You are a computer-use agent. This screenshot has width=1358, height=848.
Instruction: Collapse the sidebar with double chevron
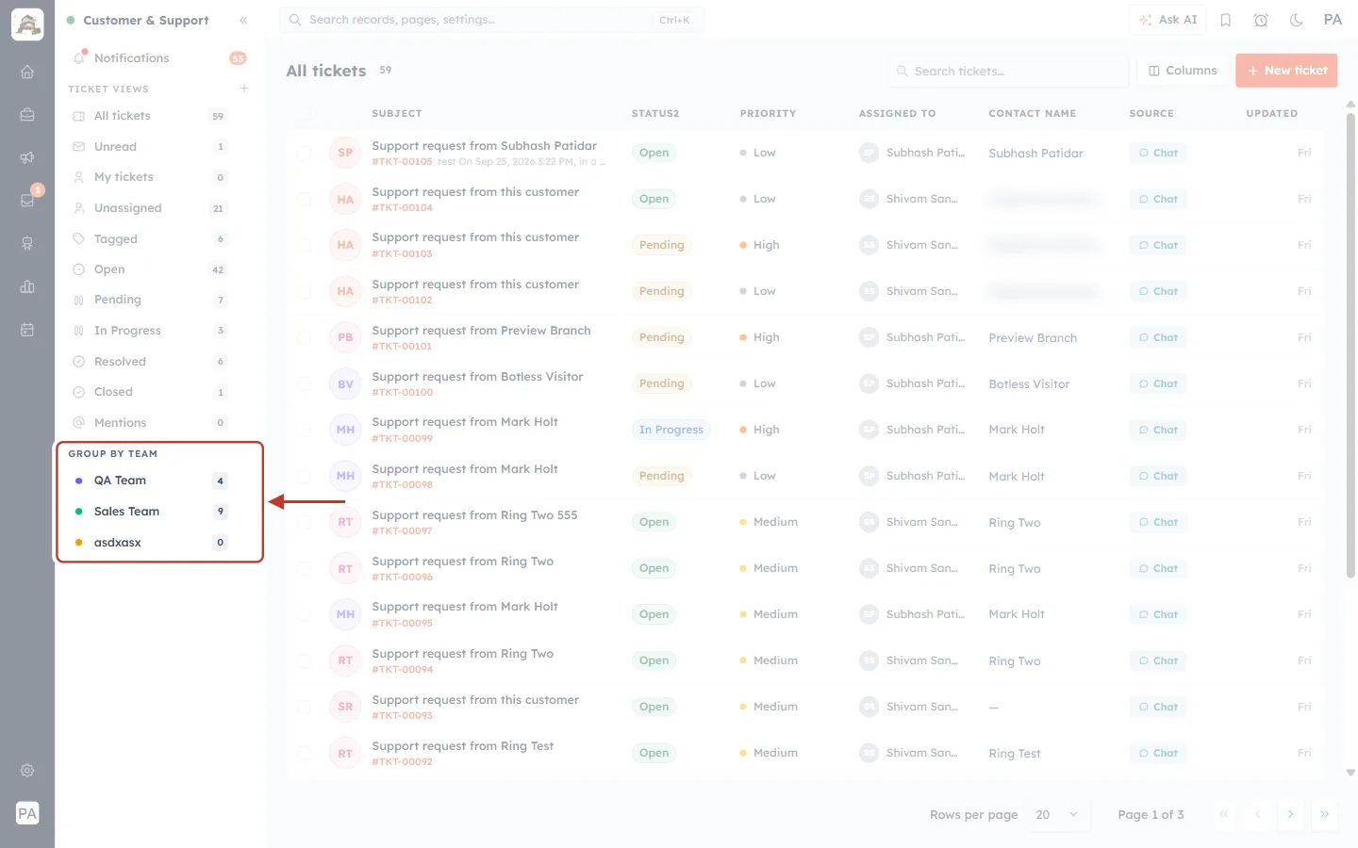[x=243, y=20]
